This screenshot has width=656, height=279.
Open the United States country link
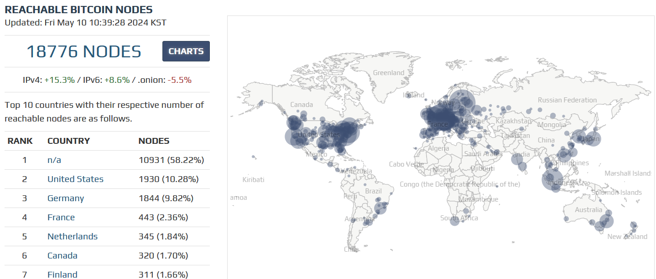75,179
